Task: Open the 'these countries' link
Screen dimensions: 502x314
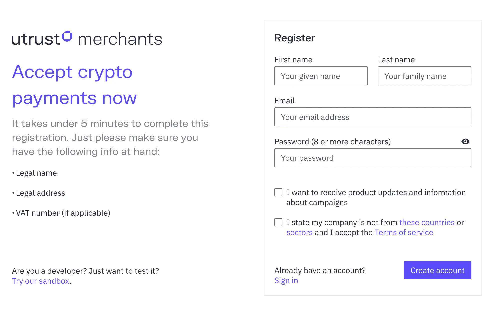Action: (x=427, y=222)
